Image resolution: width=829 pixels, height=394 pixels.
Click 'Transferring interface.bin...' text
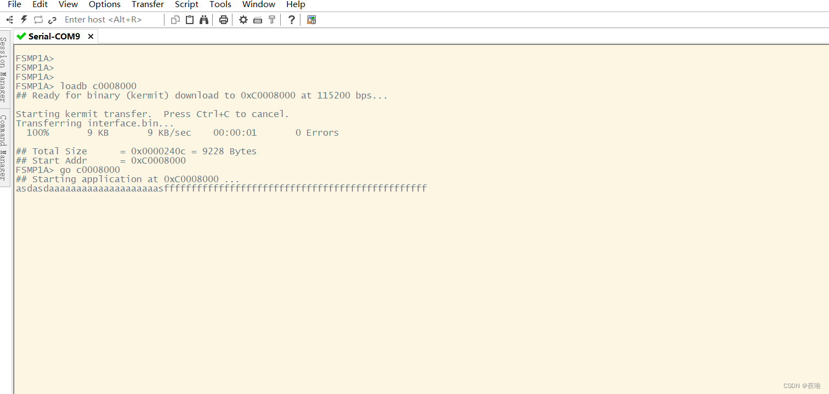pyautogui.click(x=95, y=123)
